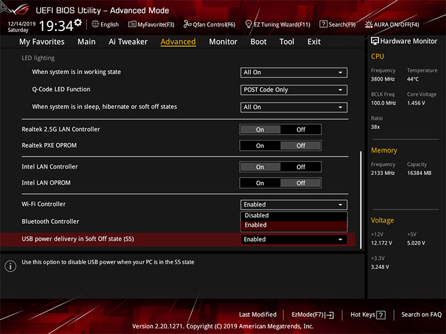The width and height of the screenshot is (446, 334).
Task: Open the settings gear next to the clock
Action: click(x=78, y=22)
